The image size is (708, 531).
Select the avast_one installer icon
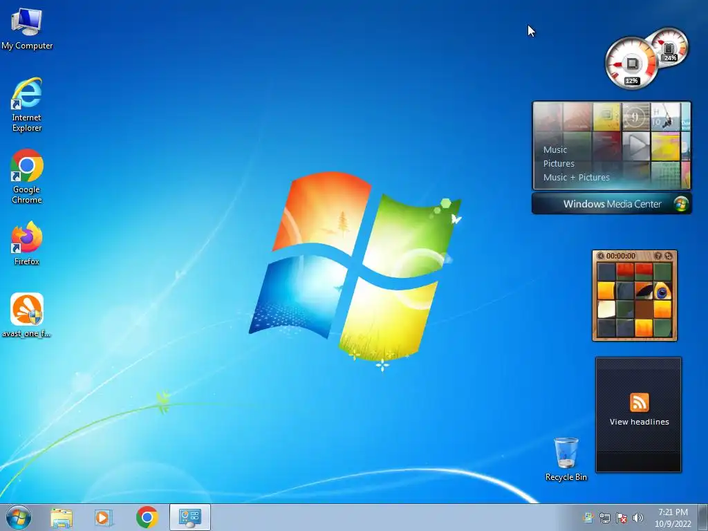[x=27, y=315]
